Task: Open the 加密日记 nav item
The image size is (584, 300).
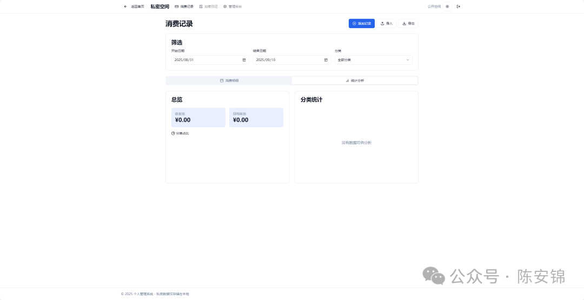Action: tap(209, 6)
